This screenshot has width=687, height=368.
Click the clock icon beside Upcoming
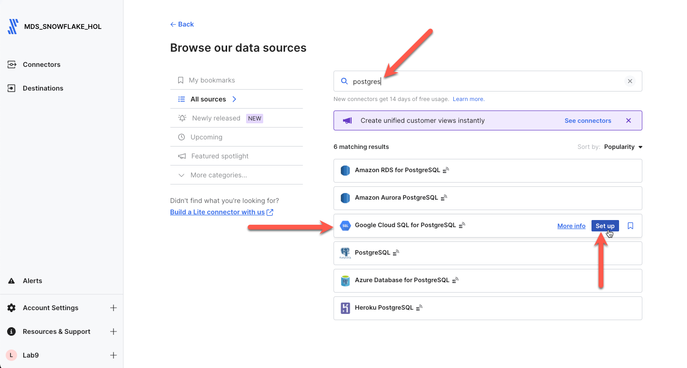click(x=181, y=137)
